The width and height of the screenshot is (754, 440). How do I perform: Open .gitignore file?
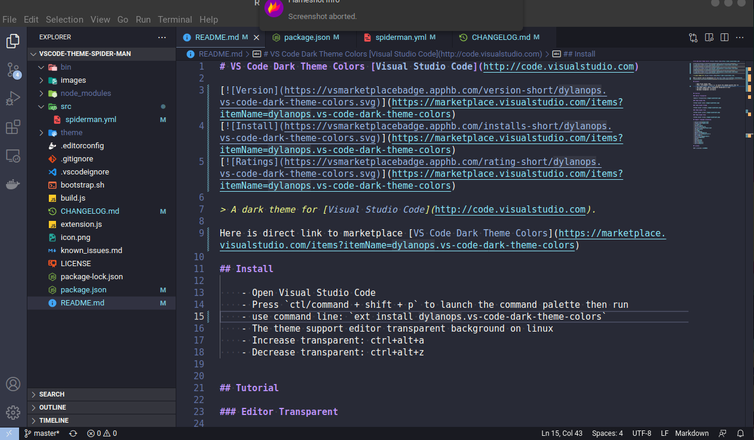(101, 159)
